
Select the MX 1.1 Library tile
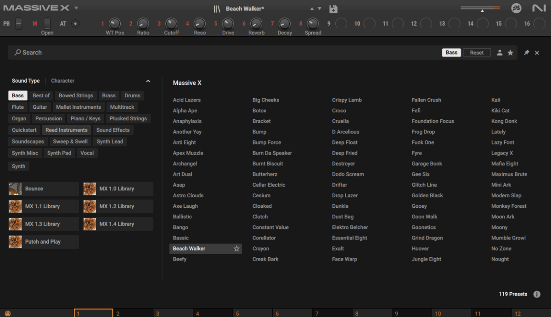click(x=44, y=206)
